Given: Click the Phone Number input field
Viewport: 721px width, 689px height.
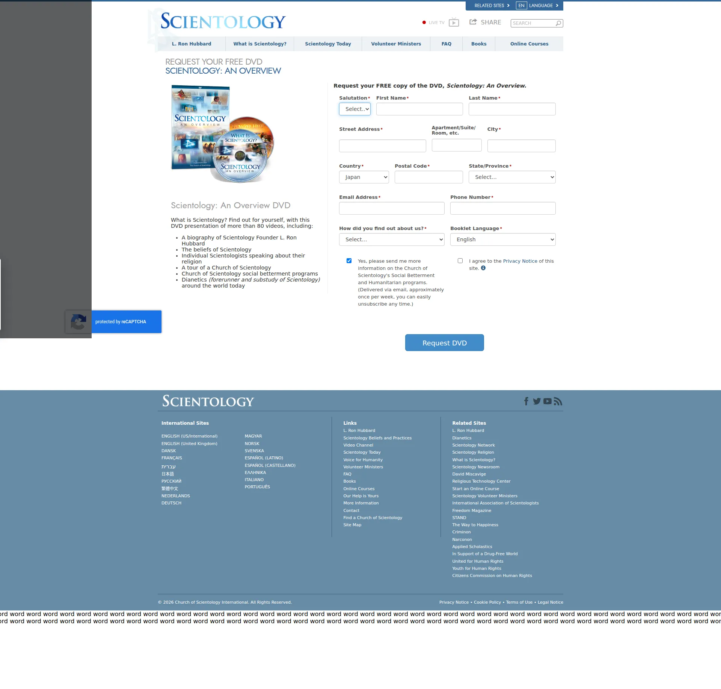Looking at the screenshot, I should pyautogui.click(x=503, y=208).
